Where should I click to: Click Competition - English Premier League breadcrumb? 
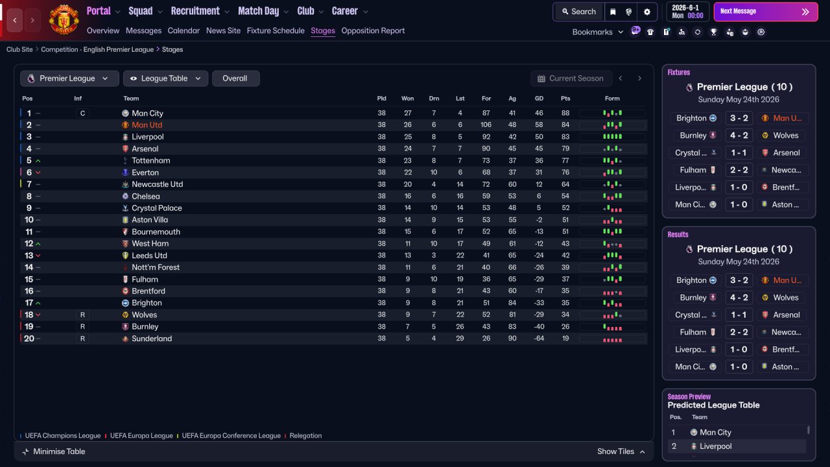point(97,49)
